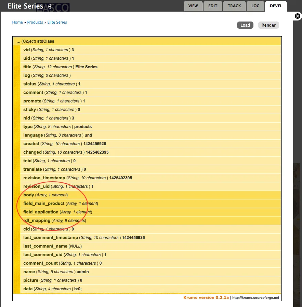This screenshot has height=307, width=302.
Task: Open the DEVEL tab
Action: pyautogui.click(x=276, y=6)
